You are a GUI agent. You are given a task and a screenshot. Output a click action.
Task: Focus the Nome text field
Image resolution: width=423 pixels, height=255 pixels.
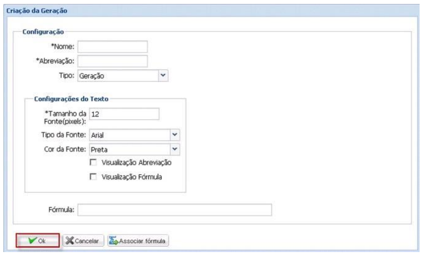pos(112,46)
